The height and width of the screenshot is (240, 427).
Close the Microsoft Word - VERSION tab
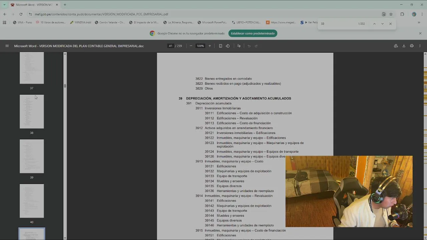click(57, 5)
